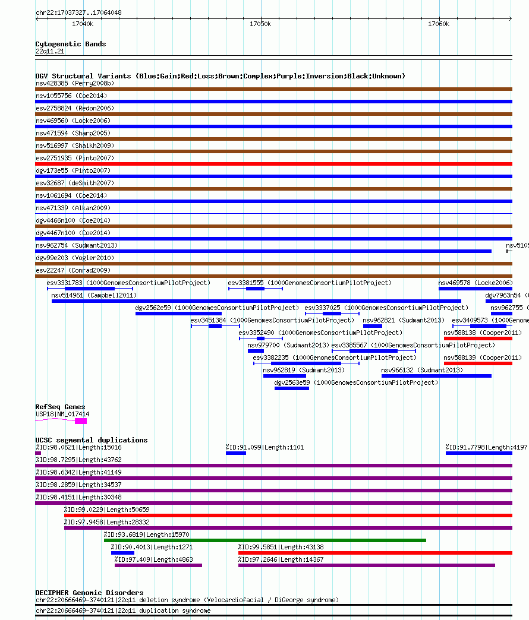Open %ID:98.6342|Length:41149 label
Screen dimensions: 529x620
pyautogui.click(x=78, y=473)
